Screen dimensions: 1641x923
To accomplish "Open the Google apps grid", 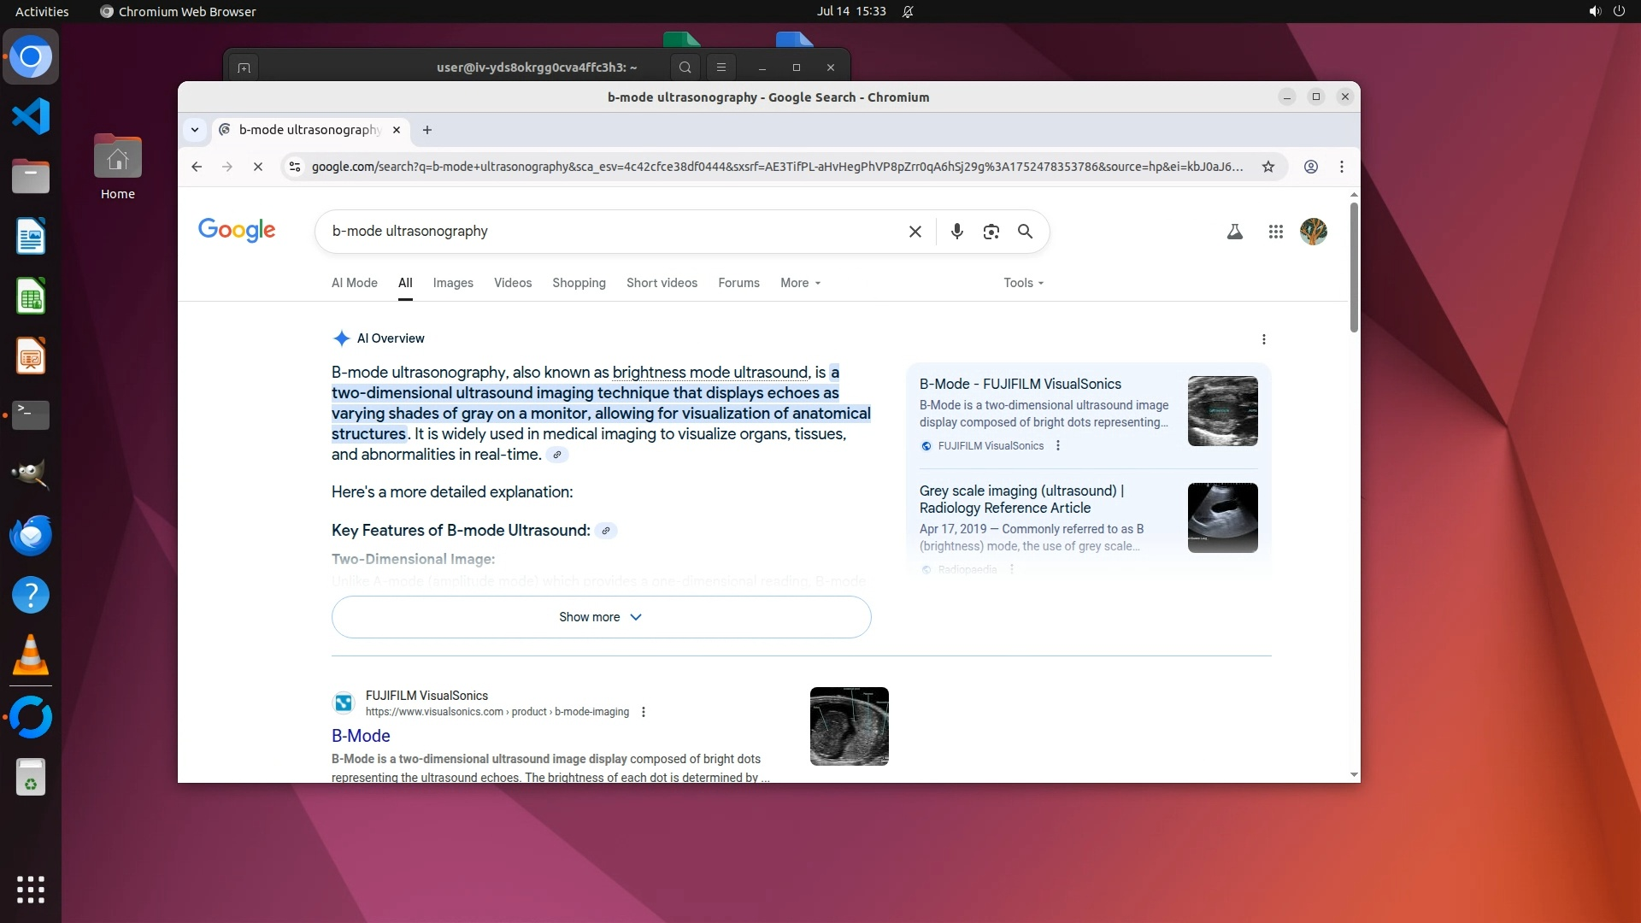I will [1275, 232].
